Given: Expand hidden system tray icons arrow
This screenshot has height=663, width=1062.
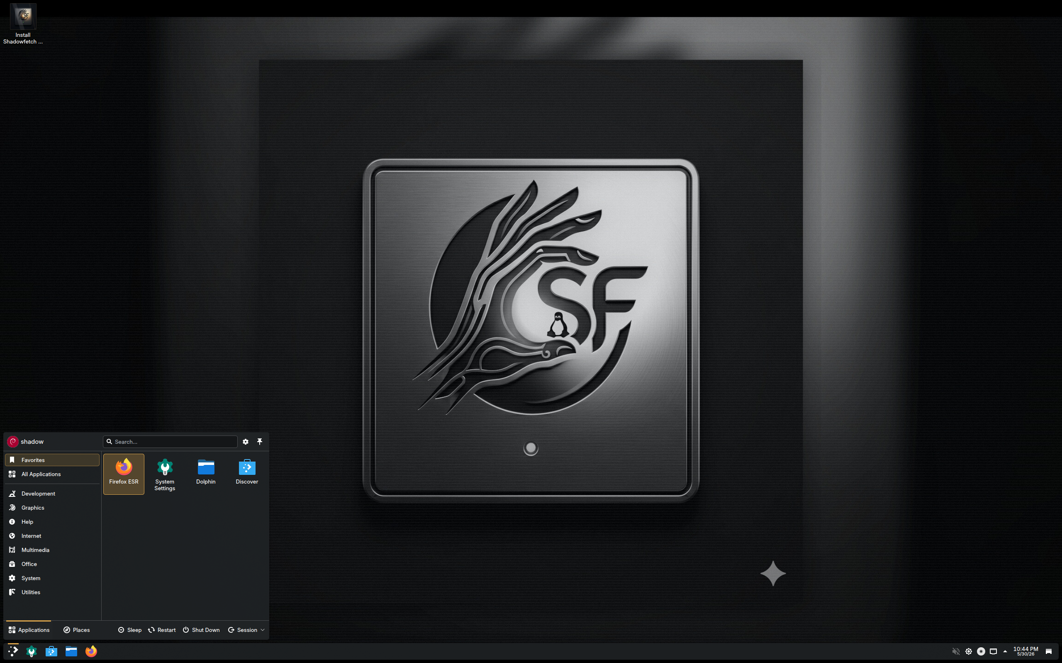Looking at the screenshot, I should (x=1005, y=651).
